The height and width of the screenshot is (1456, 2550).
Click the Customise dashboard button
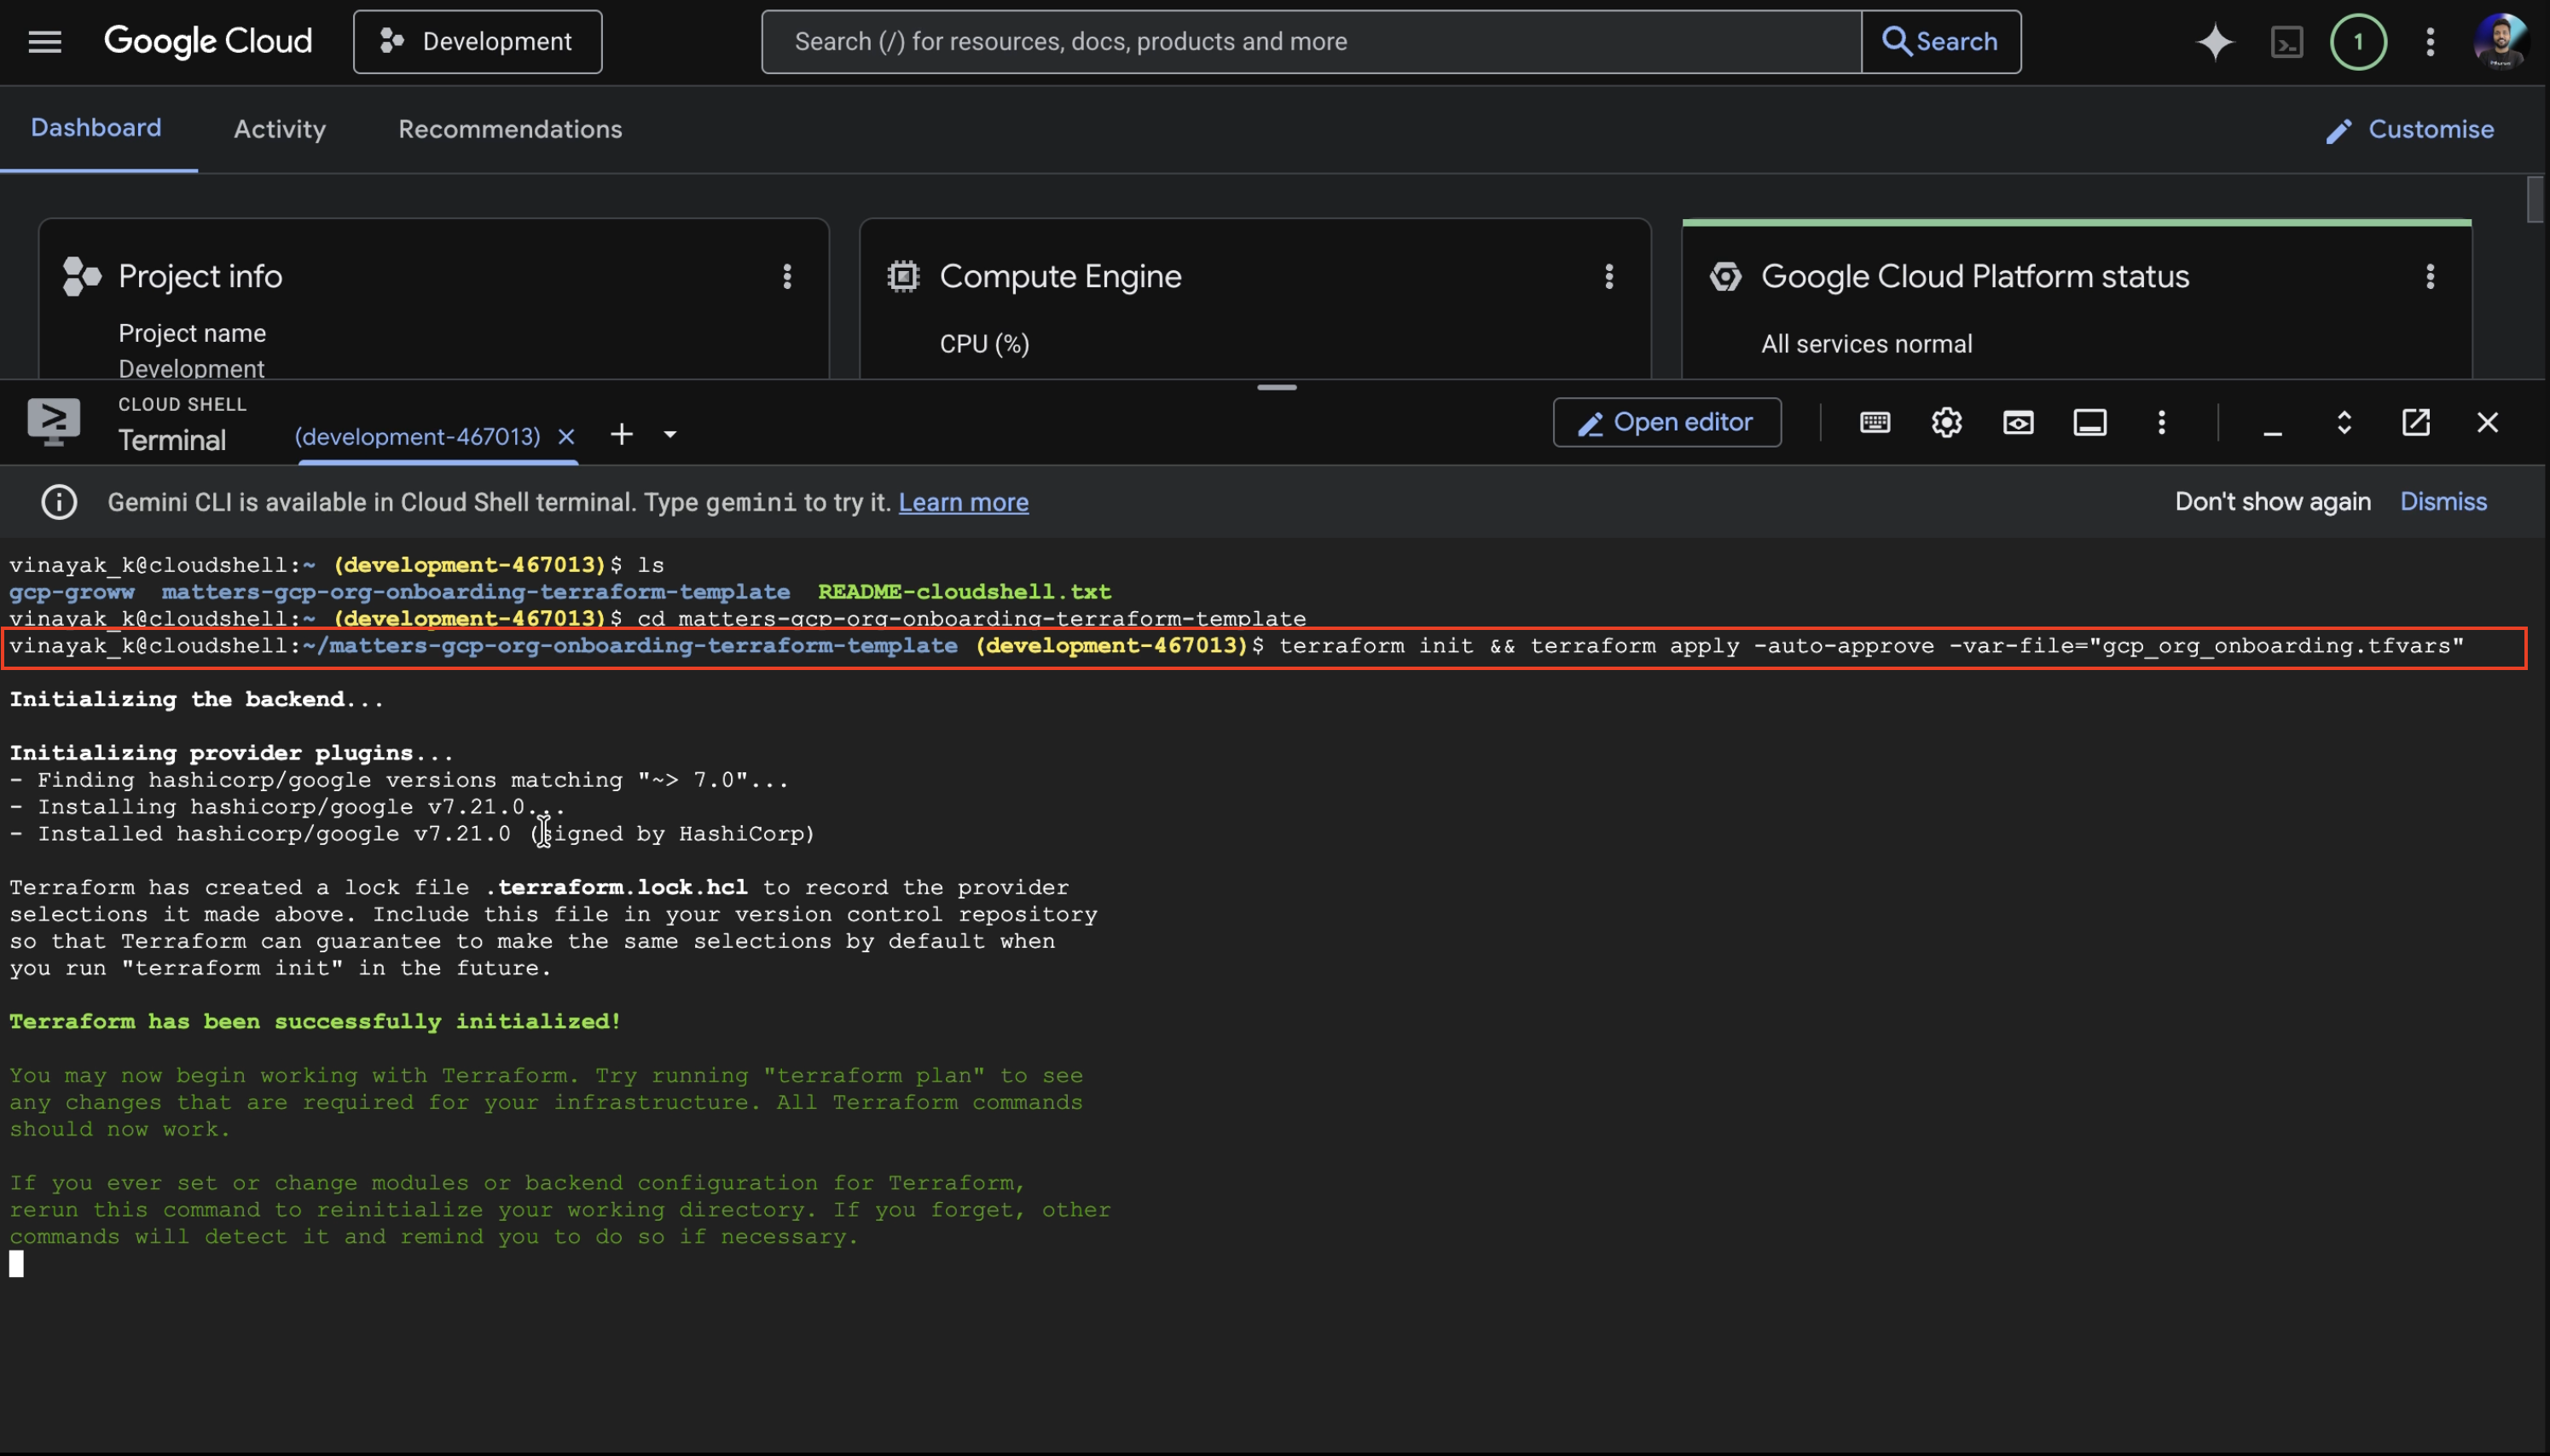coord(2410,130)
